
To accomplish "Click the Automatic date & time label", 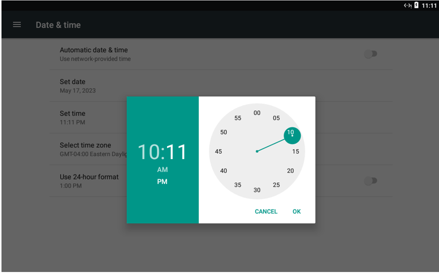I will click(93, 50).
